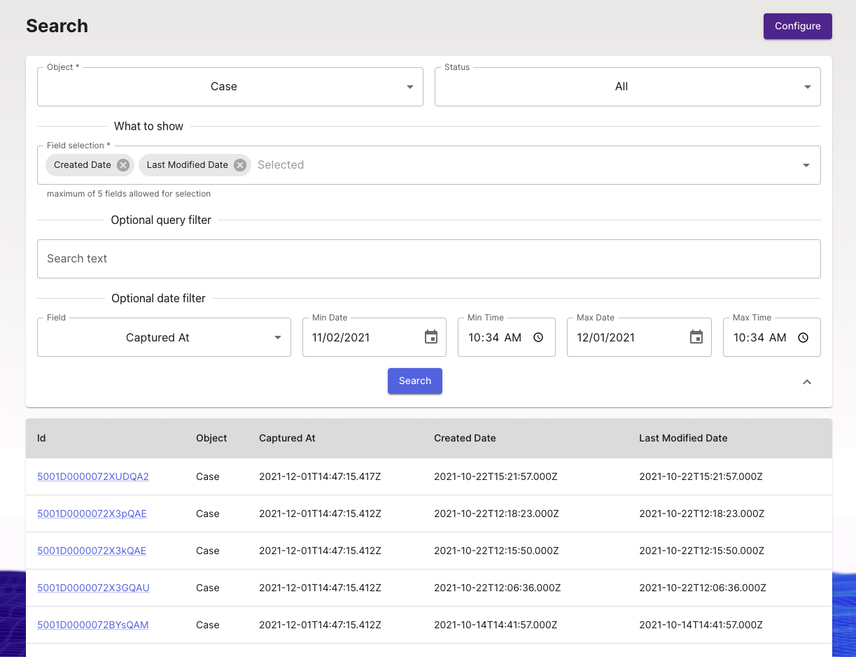Click the Max Time clock icon
Image resolution: width=856 pixels, height=657 pixels.
(803, 337)
